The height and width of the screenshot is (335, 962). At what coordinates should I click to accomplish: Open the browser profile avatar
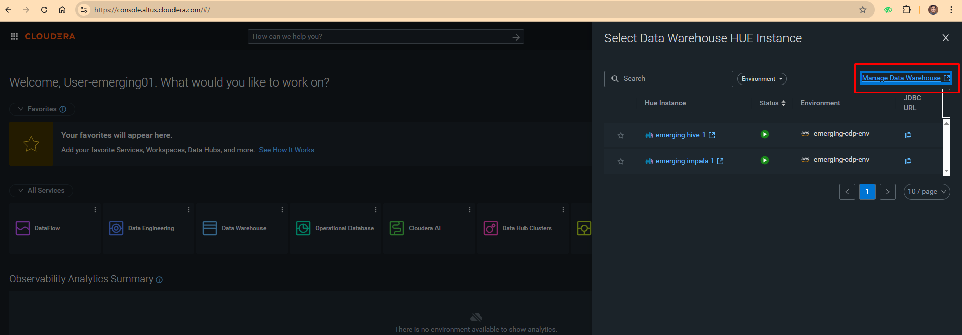933,10
